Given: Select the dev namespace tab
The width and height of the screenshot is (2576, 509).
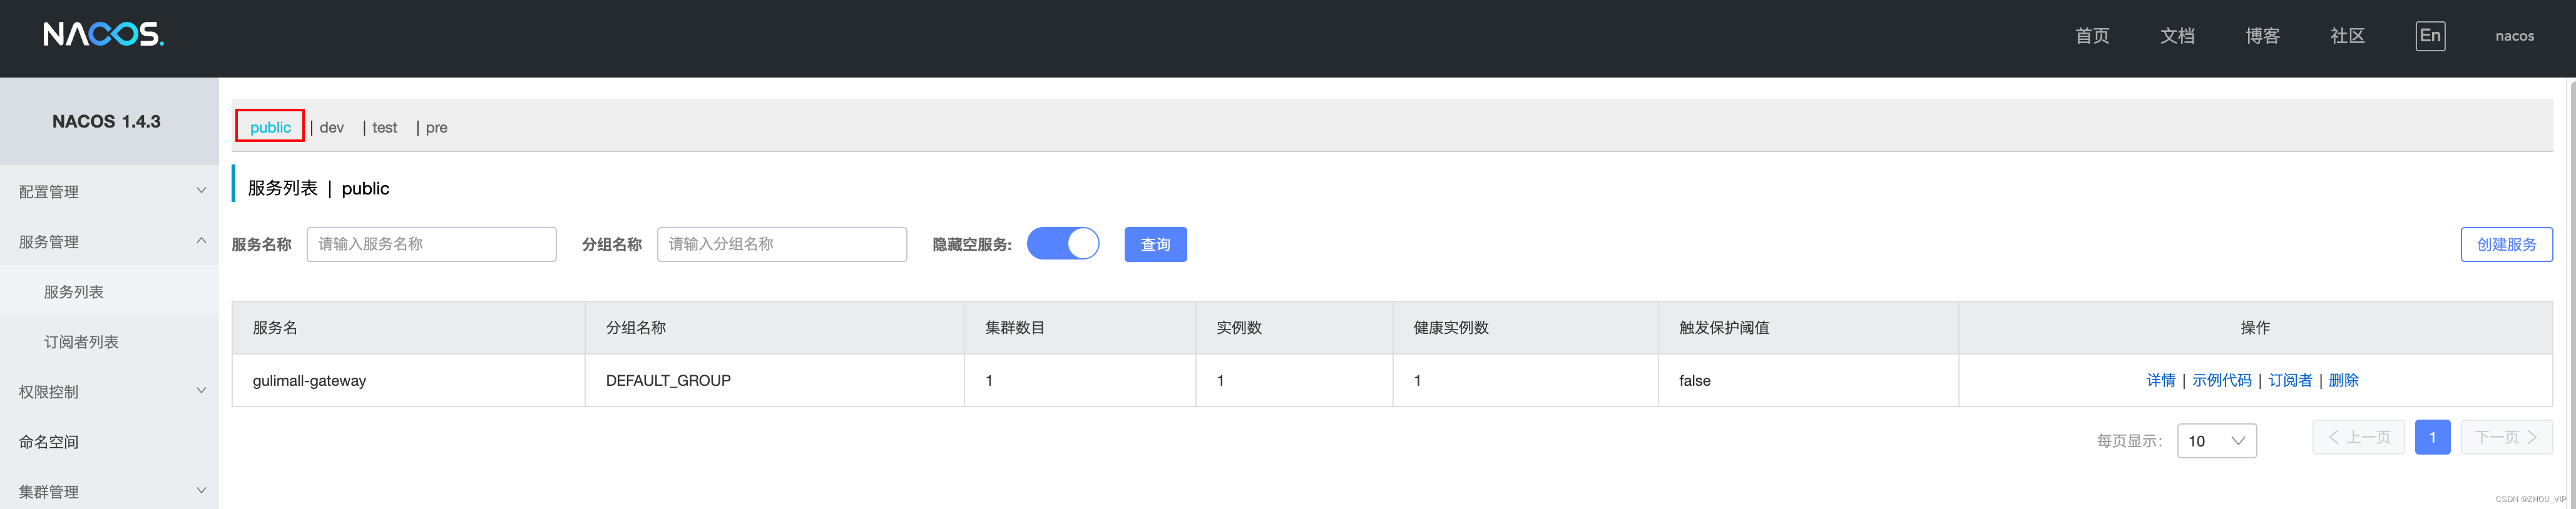Looking at the screenshot, I should [x=331, y=127].
